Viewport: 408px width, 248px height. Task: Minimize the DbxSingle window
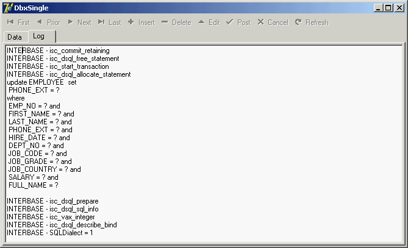(x=379, y=7)
